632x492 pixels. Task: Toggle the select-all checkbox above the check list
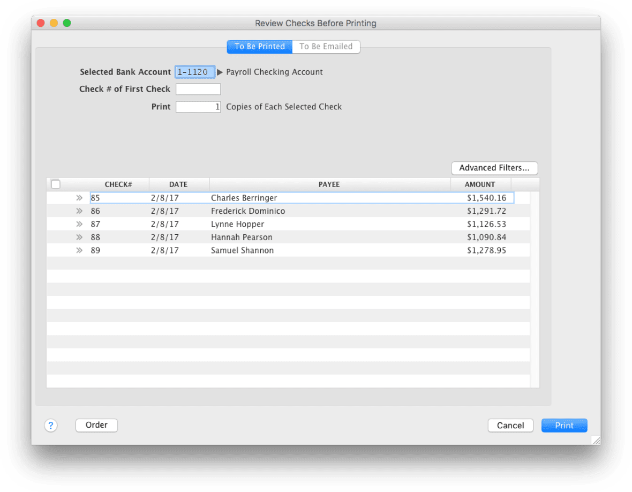(56, 184)
